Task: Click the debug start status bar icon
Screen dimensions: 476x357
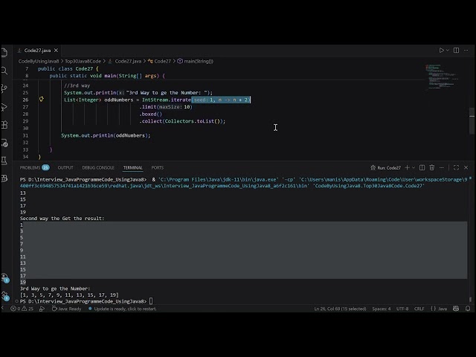Action: (42, 309)
